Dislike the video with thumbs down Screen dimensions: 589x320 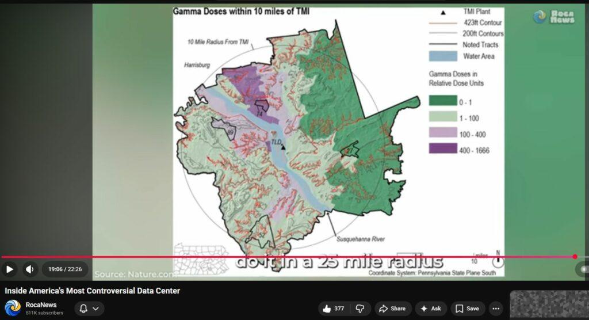click(359, 308)
